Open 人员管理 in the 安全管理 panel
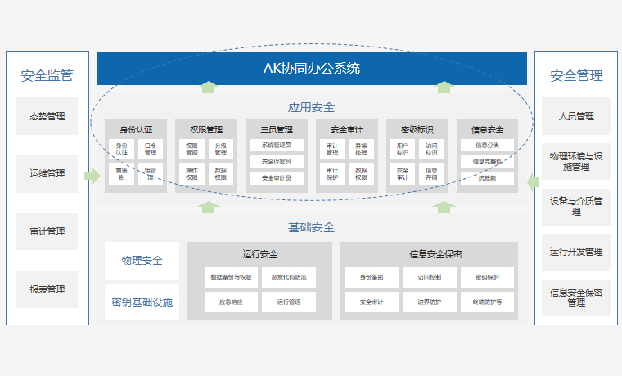This screenshot has width=622, height=376. 576,116
